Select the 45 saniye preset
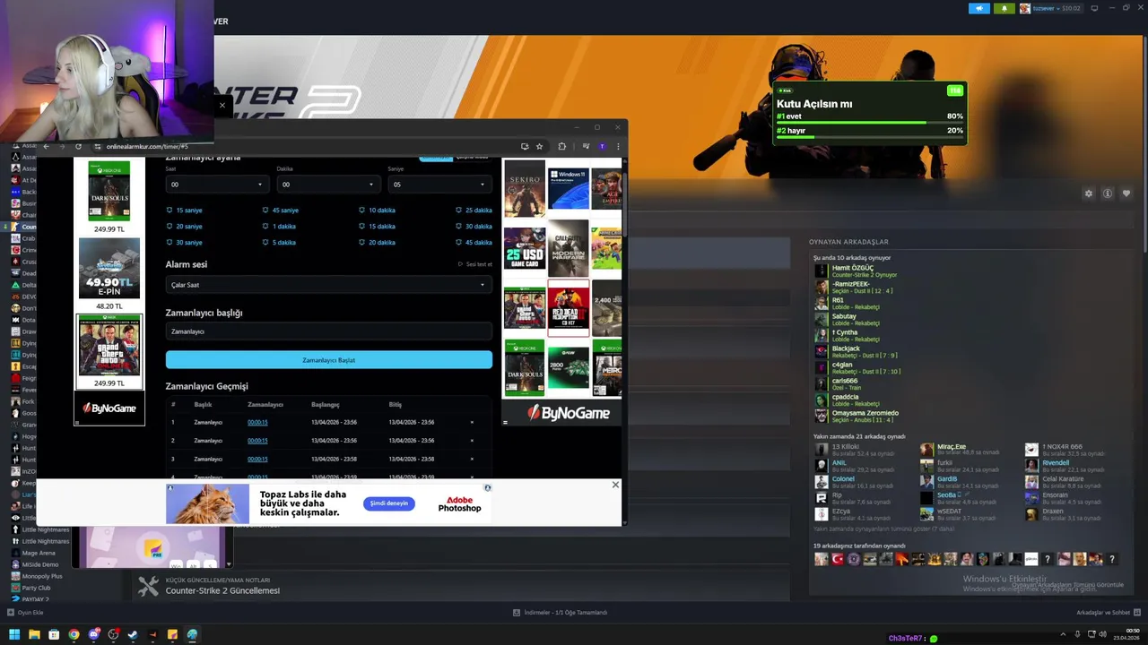The height and width of the screenshot is (645, 1148). 281,211
